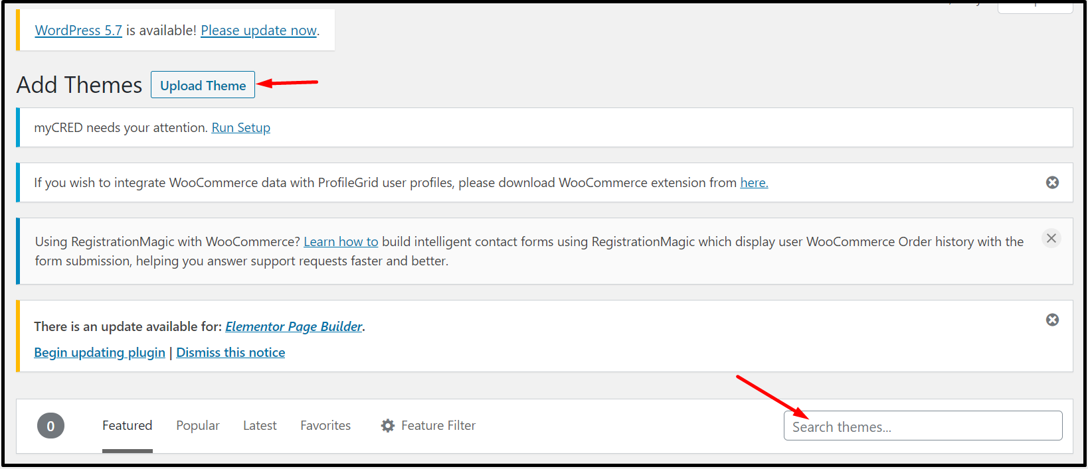
Task: Click into the Search themes field
Action: pos(923,427)
